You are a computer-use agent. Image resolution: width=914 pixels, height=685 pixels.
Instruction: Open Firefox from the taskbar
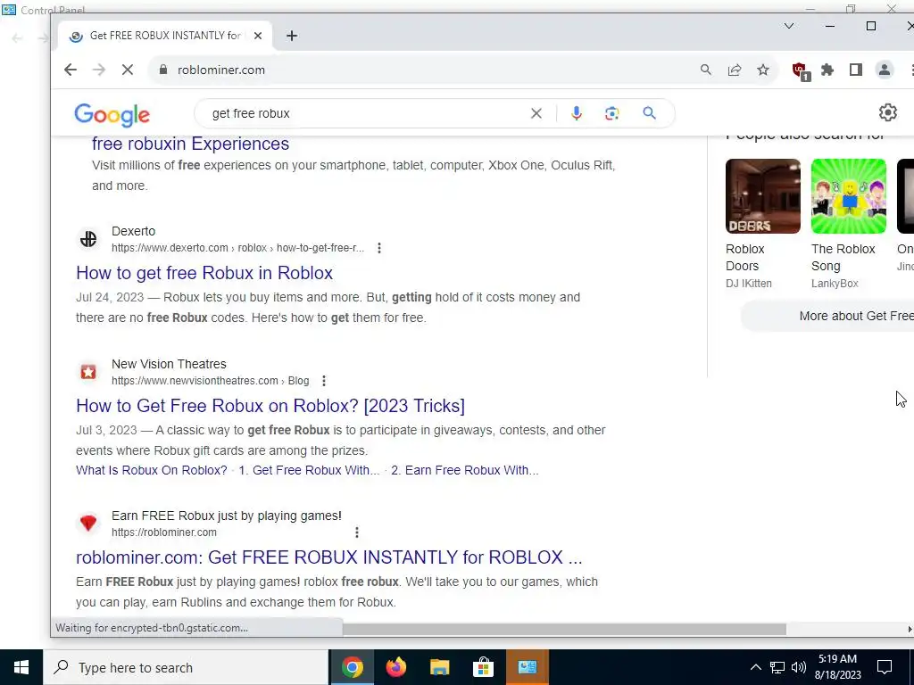[x=395, y=667]
